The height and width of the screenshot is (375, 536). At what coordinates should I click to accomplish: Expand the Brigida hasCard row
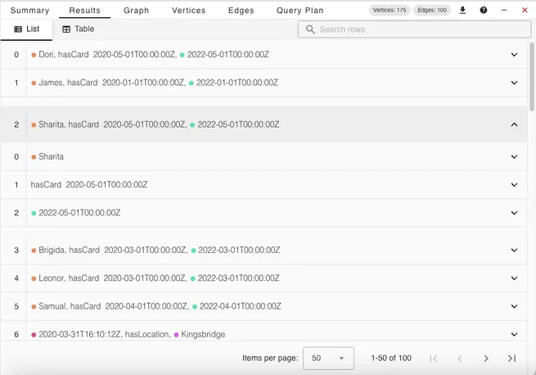pos(514,250)
